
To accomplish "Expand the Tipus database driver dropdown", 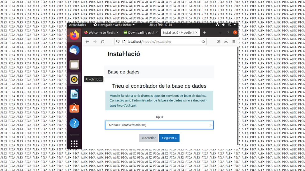I will coord(159,125).
